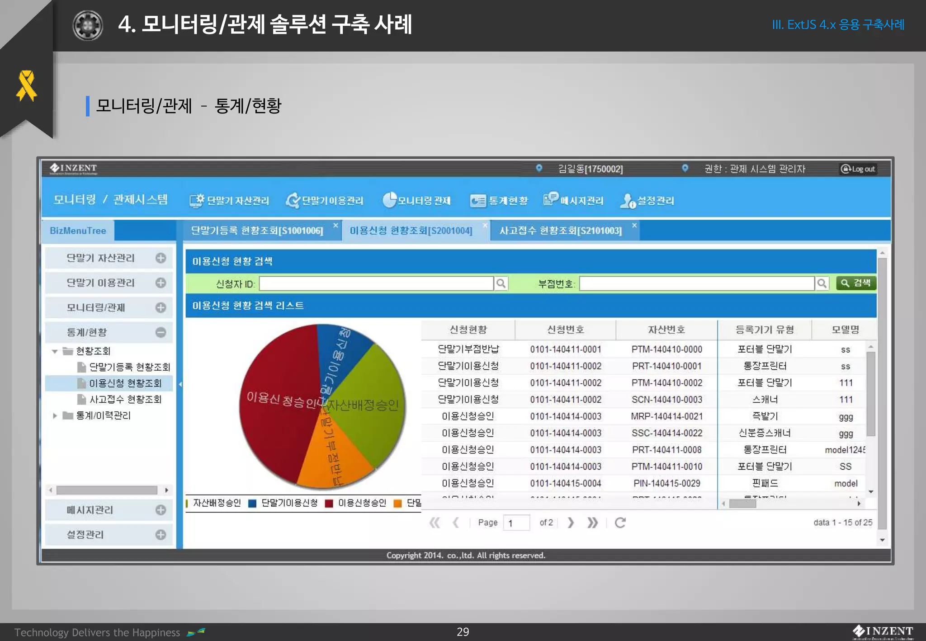
Task: Click location pin beside 김길동[1750002]
Action: click(x=539, y=168)
